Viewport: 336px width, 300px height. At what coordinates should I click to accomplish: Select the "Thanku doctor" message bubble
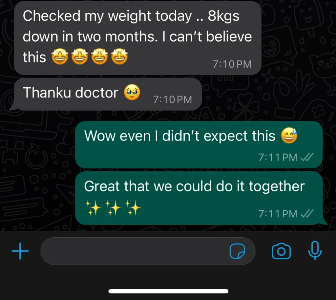pyautogui.click(x=108, y=94)
